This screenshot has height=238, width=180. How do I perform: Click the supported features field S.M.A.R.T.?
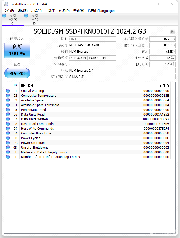click(122, 77)
